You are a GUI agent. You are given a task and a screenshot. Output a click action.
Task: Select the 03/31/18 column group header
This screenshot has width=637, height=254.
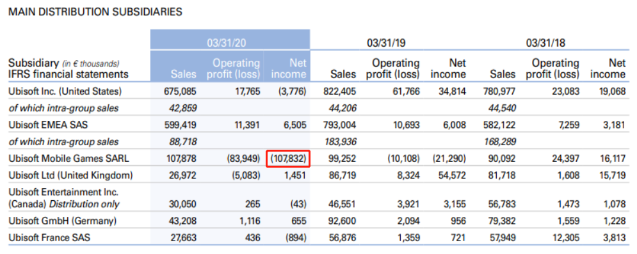[x=545, y=43]
